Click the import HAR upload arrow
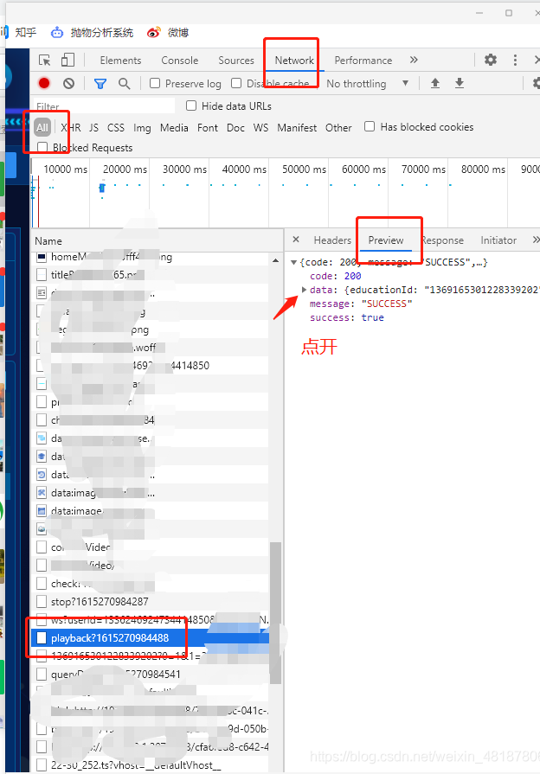The image size is (540, 774). [x=435, y=83]
